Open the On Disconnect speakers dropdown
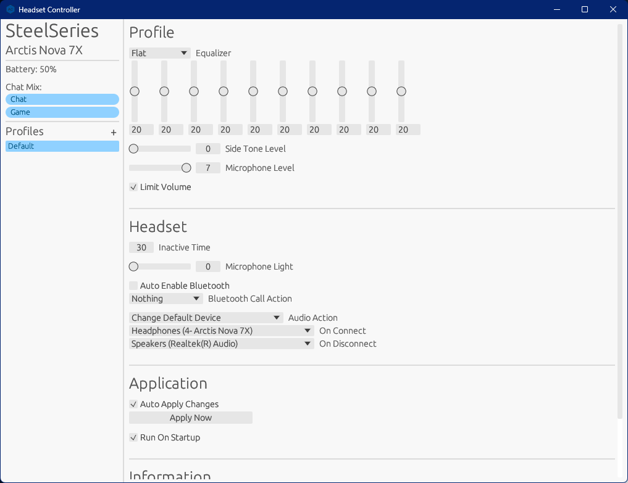The image size is (628, 483). click(221, 344)
